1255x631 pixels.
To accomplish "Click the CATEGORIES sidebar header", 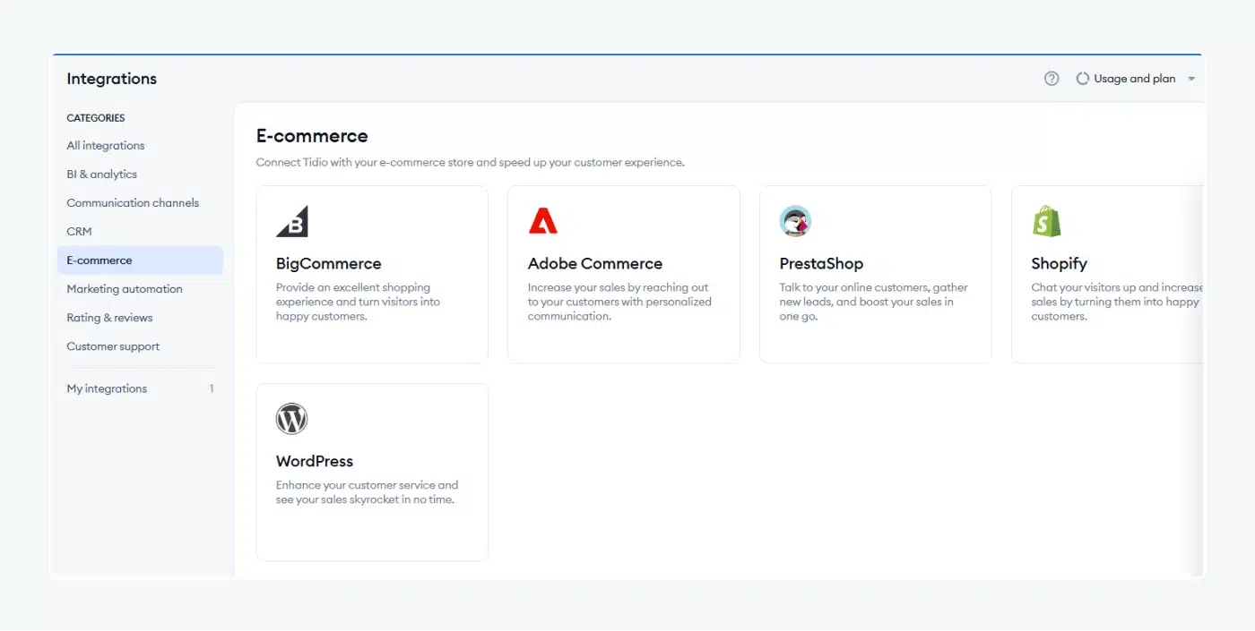I will point(96,118).
